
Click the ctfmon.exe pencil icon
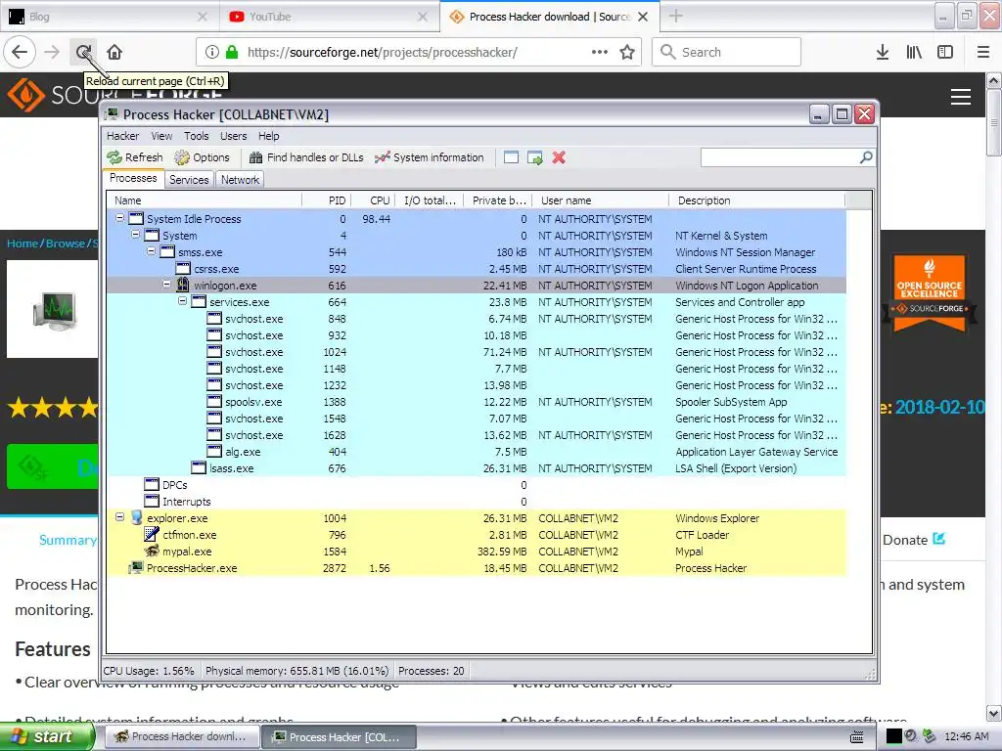[152, 535]
